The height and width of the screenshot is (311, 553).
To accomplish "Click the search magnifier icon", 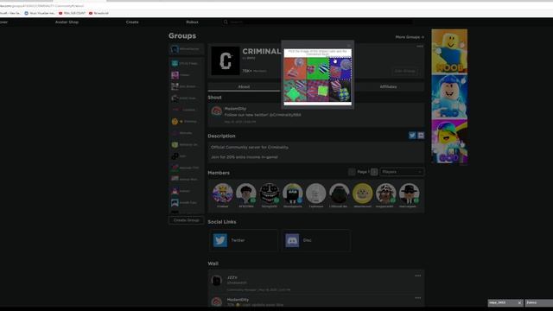I will point(226,22).
